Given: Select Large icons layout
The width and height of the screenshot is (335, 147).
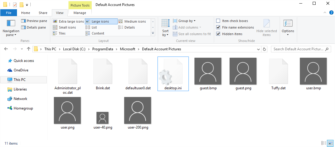Looking at the screenshot, I should click(101, 21).
